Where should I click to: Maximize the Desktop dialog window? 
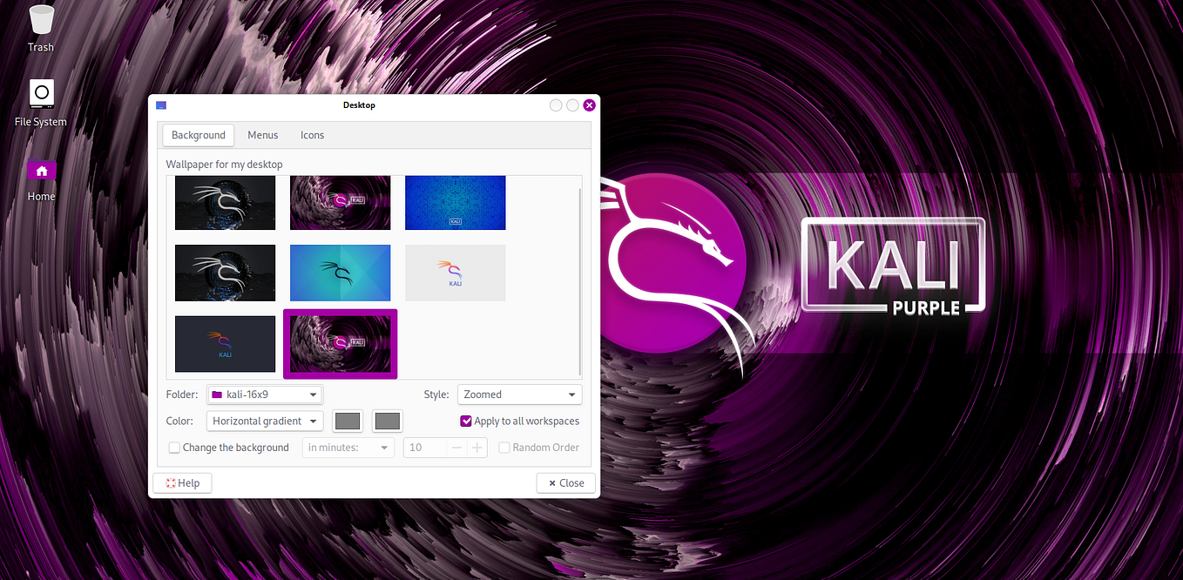click(x=572, y=105)
